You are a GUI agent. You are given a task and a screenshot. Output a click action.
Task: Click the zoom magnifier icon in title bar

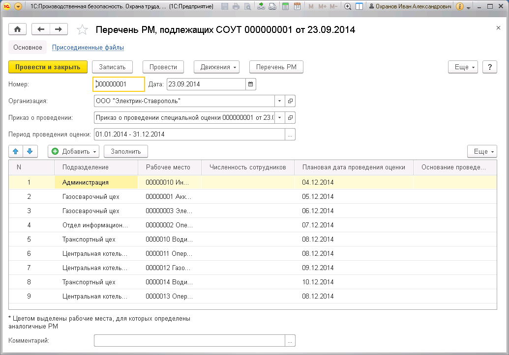click(x=348, y=6)
